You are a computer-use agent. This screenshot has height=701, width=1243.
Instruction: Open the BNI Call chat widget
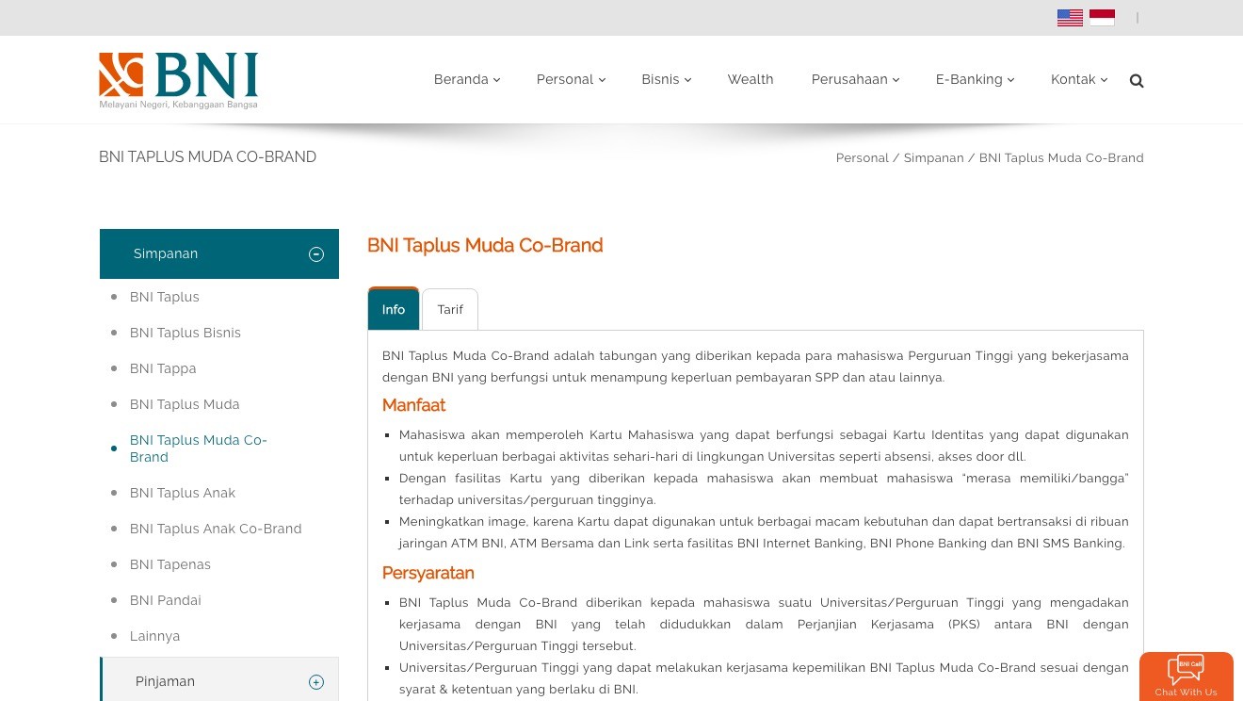click(x=1186, y=676)
